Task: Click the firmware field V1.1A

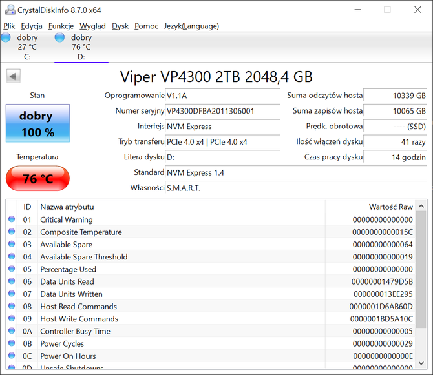Action: (222, 96)
